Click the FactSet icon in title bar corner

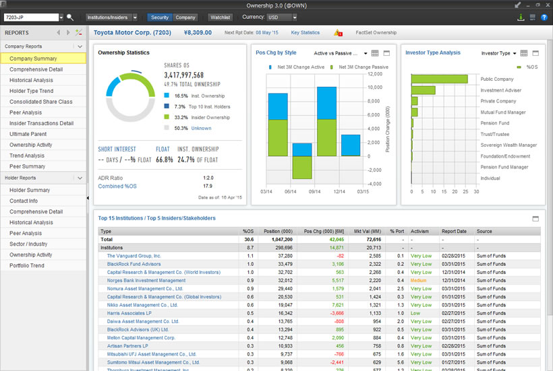(3, 4)
